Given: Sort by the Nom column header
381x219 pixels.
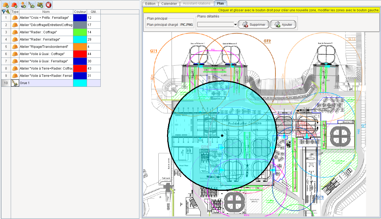Looking at the screenshot, I should 46,12.
